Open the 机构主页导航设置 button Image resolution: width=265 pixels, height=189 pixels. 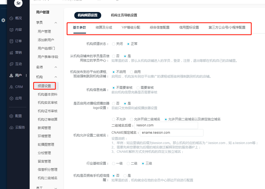click(x=124, y=15)
